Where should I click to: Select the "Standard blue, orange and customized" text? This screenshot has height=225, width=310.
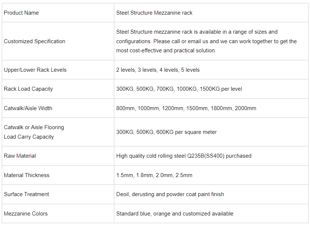(x=175, y=214)
